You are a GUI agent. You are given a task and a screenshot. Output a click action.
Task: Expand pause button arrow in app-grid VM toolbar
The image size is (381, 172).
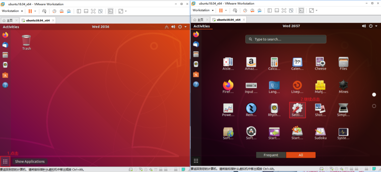226,10
